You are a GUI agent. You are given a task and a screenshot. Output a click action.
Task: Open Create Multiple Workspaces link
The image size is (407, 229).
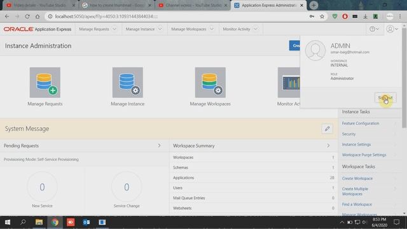[x=355, y=191]
